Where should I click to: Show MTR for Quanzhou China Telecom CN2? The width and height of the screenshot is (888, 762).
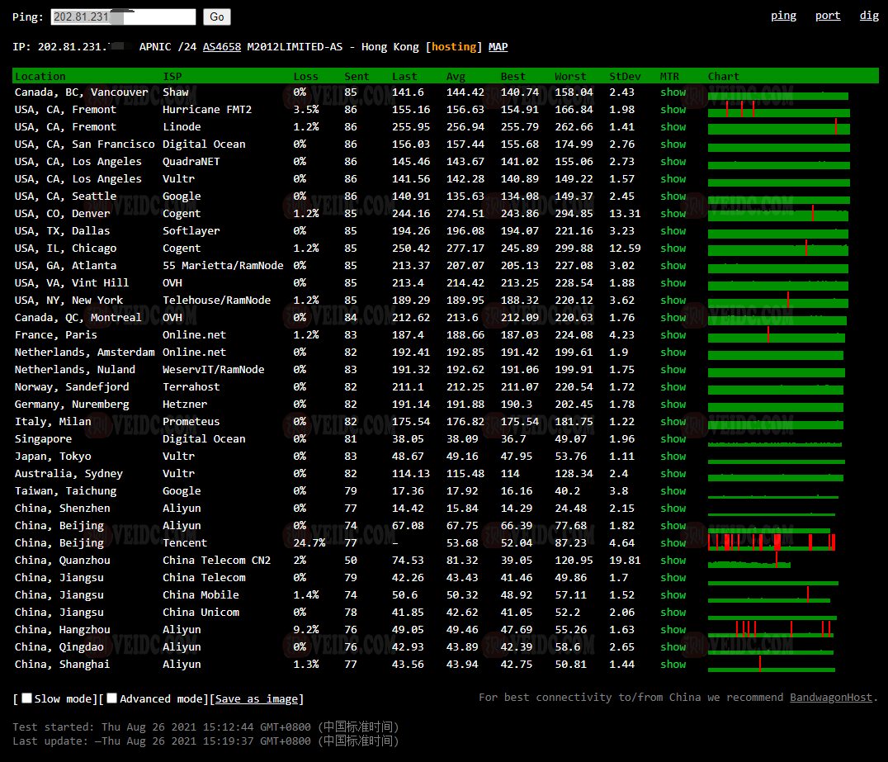click(x=673, y=561)
